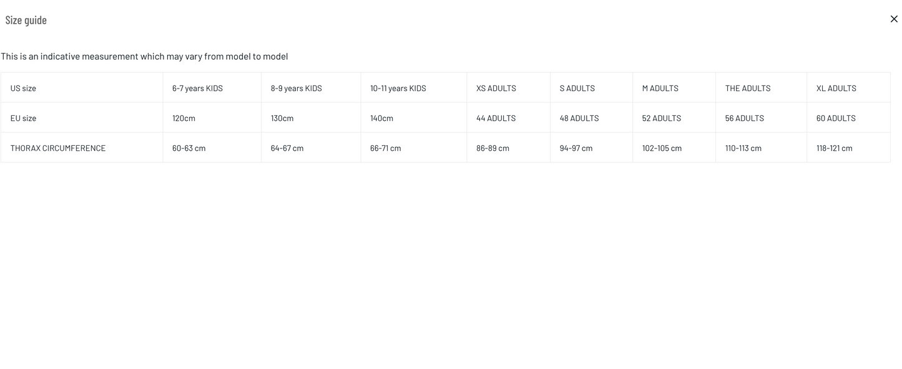The height and width of the screenshot is (369, 902).
Task: Select the S ADULTS column header
Action: 577,89
